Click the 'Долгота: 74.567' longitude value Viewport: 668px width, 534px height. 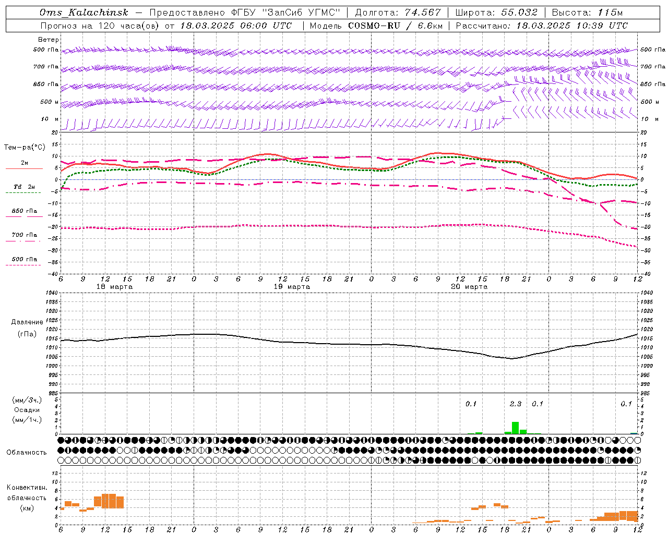tap(398, 13)
